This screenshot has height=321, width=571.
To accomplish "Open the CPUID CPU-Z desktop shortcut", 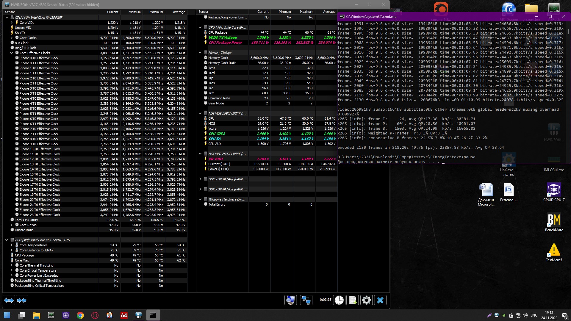I will point(554,192).
